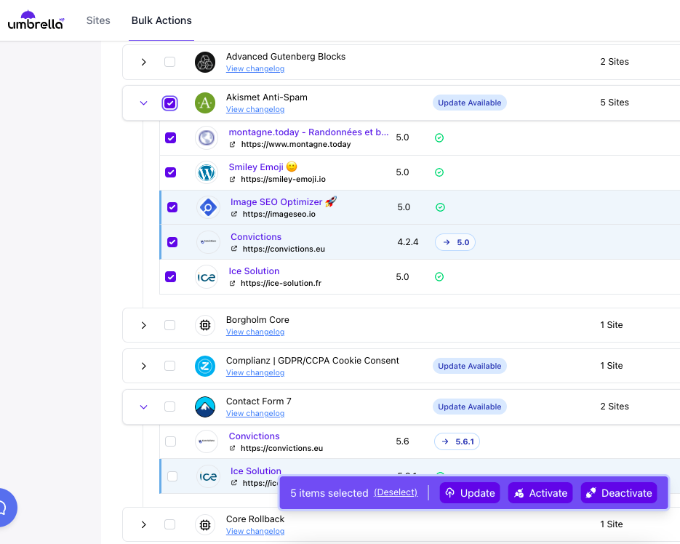
Task: Check the Complianz plugin checkbox
Action: 170,366
